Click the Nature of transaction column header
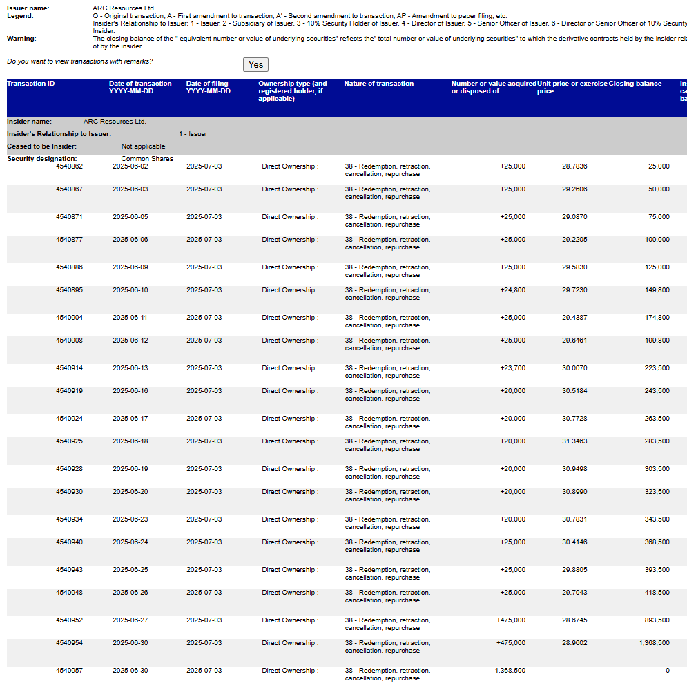This screenshot has width=687, height=688. pyautogui.click(x=377, y=83)
